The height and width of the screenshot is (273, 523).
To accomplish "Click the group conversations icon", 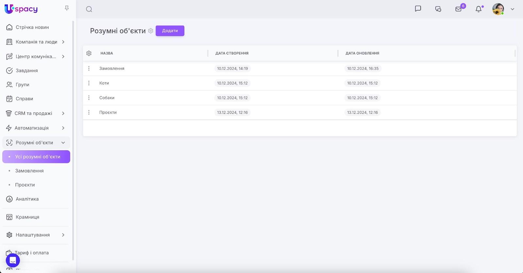I will [x=438, y=9].
